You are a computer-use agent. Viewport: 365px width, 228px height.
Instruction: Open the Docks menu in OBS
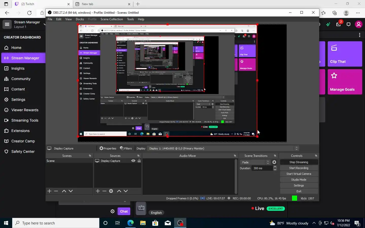pyautogui.click(x=80, y=19)
